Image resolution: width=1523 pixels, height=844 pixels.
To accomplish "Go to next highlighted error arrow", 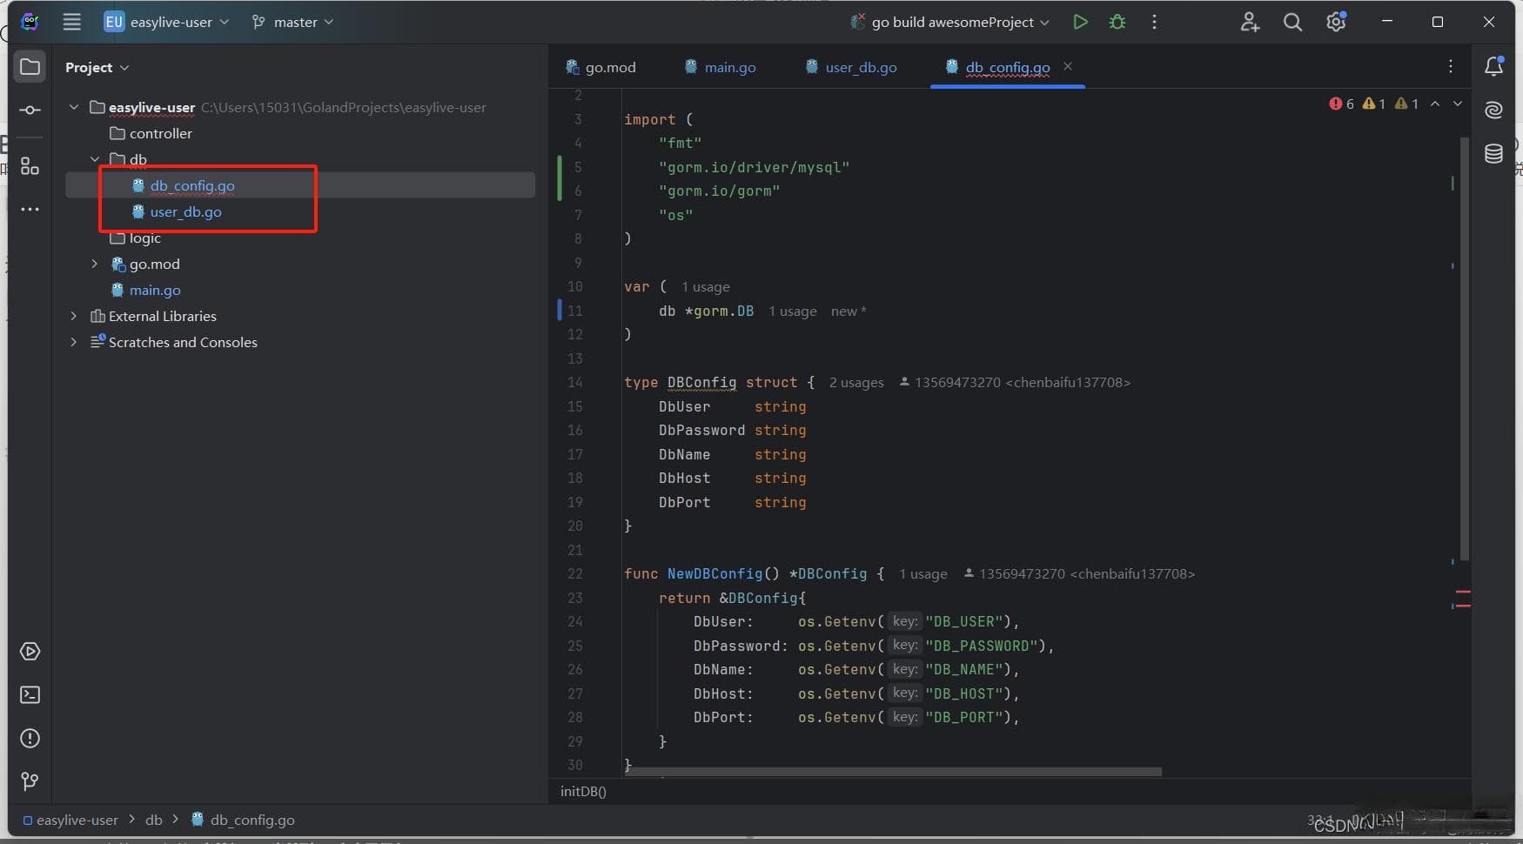I will click(1457, 104).
